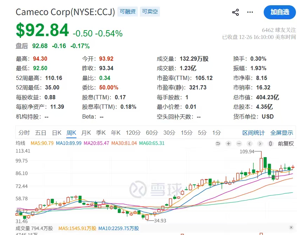Click the 52周最低 value 35.00
Viewport: 297px width, 235px height.
point(52,88)
